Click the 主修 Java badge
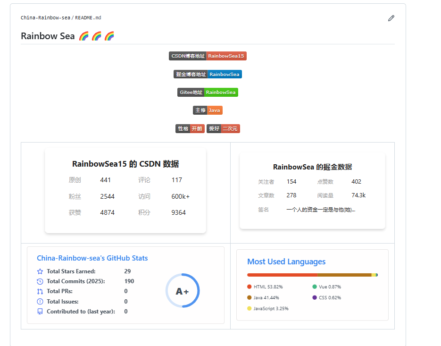 click(208, 110)
